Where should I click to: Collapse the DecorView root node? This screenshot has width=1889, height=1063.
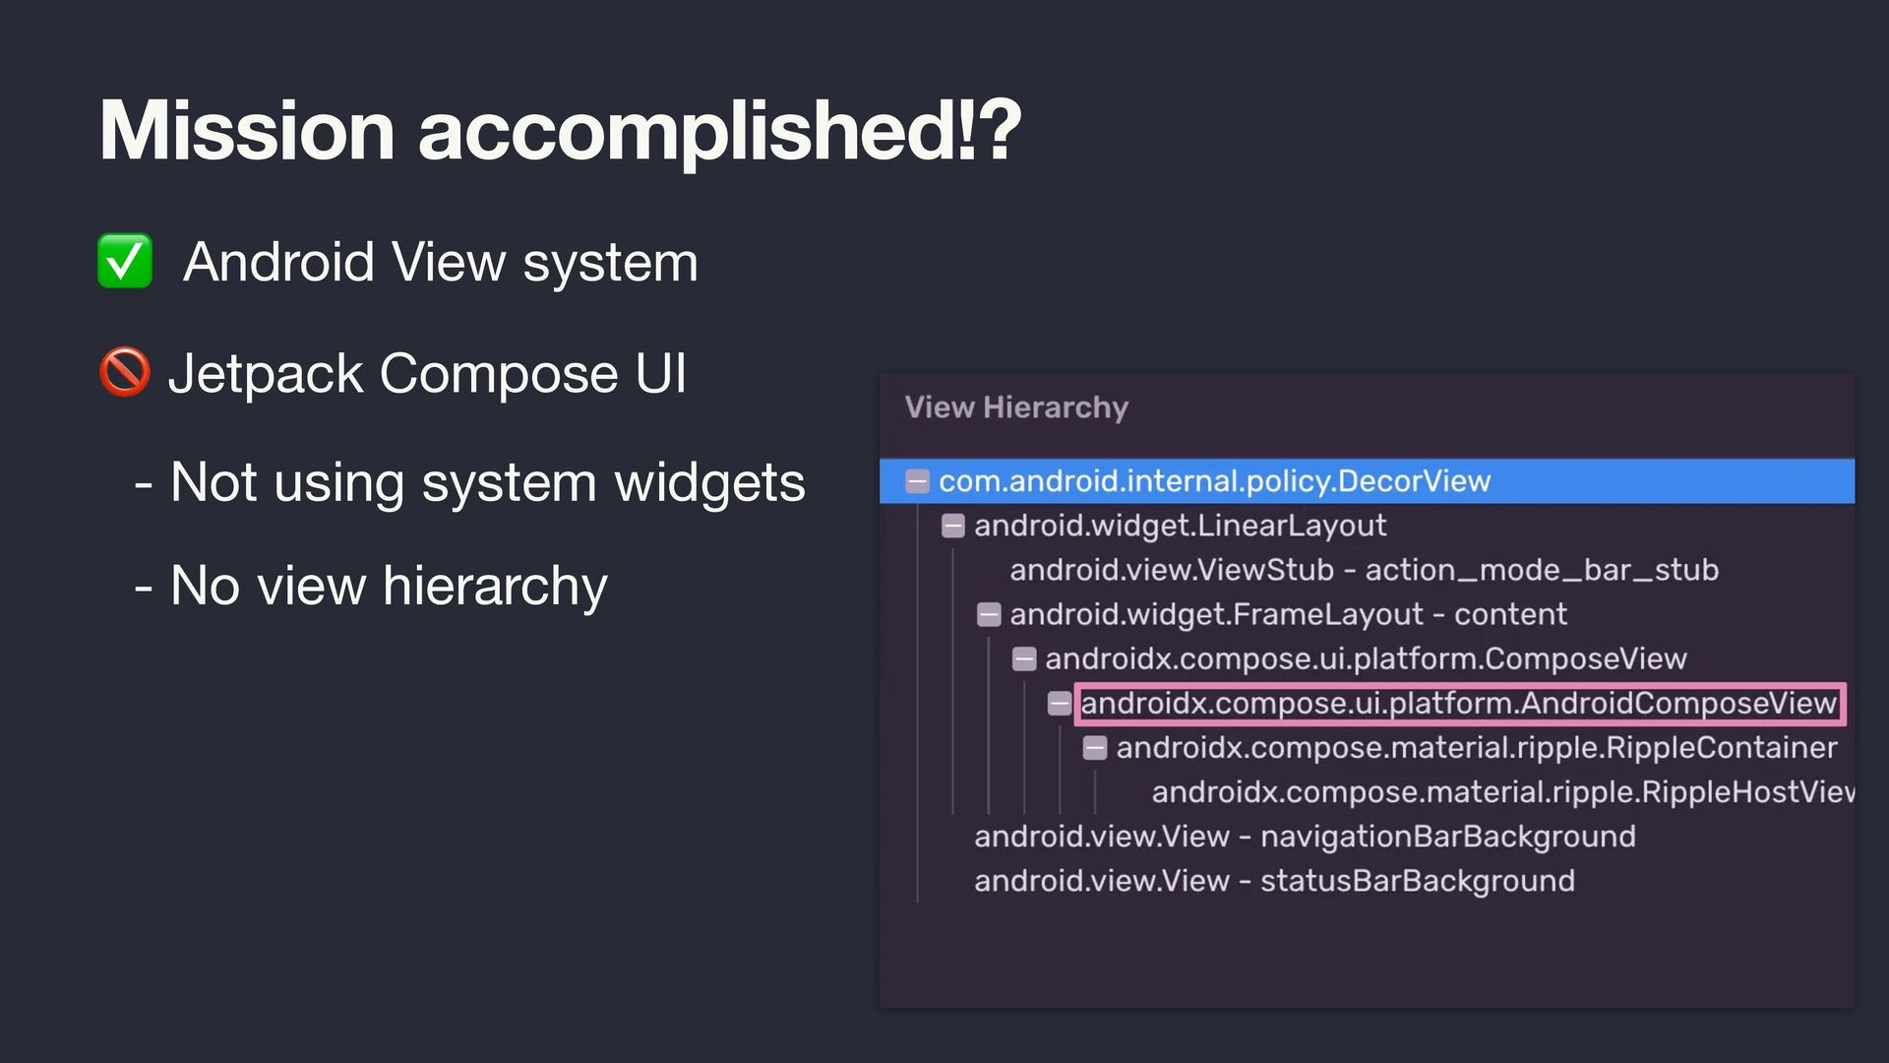pos(917,481)
